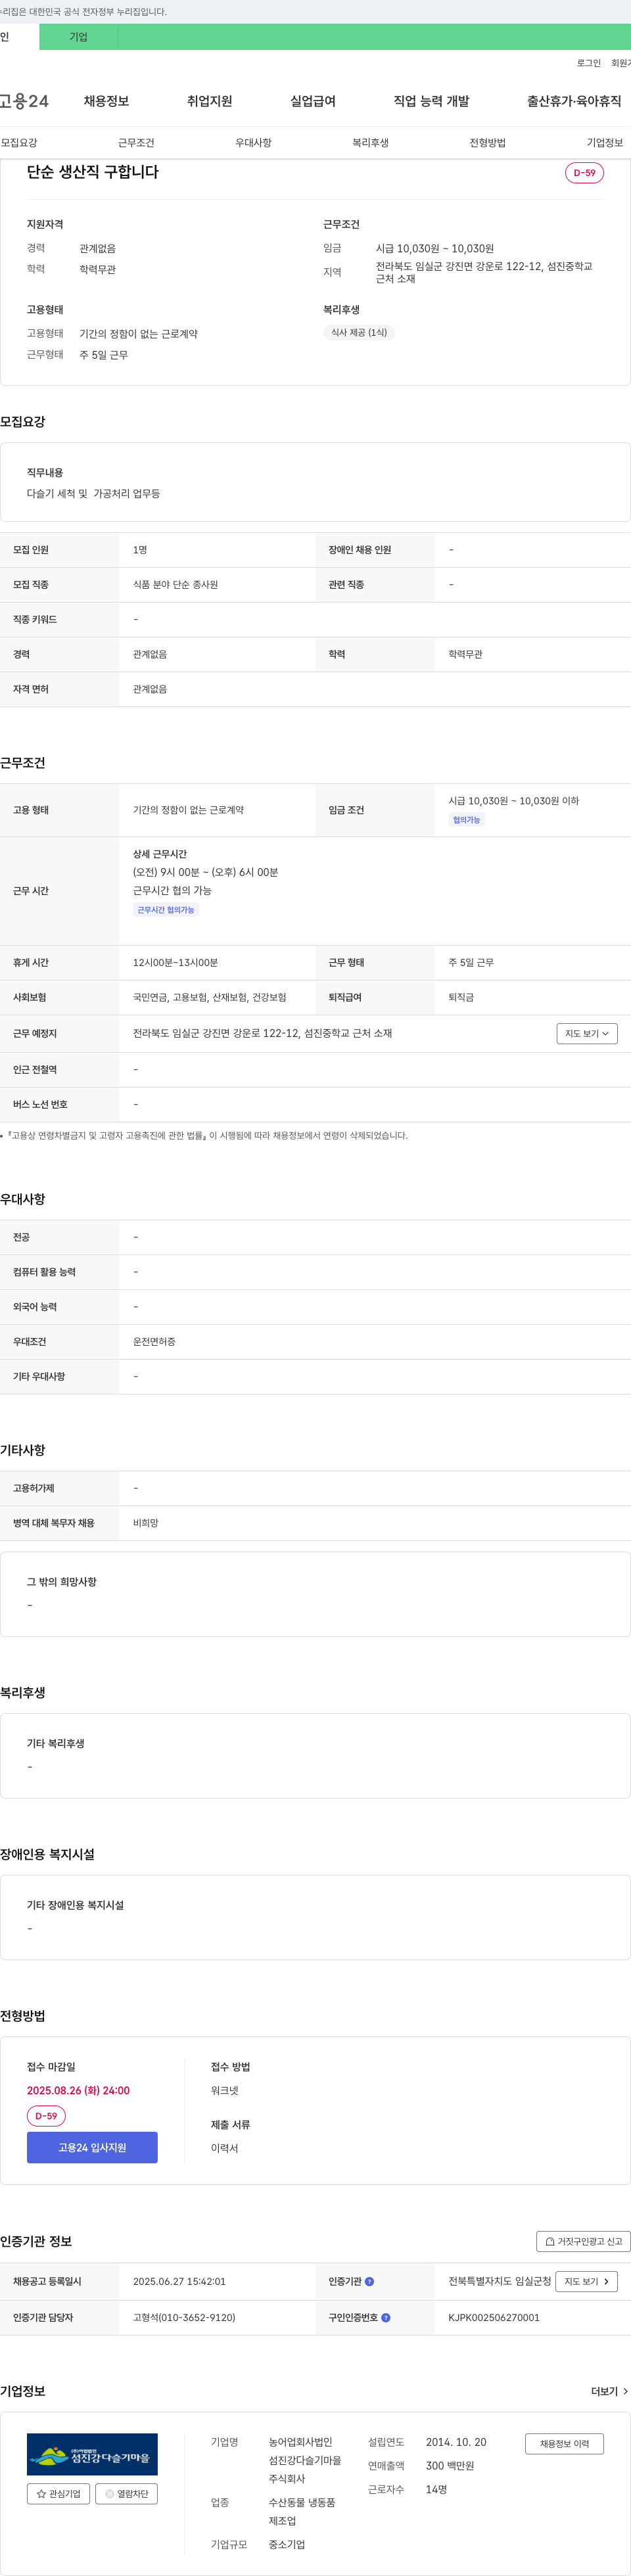Click 전북특별자치도 임실군청 text

(499, 2281)
